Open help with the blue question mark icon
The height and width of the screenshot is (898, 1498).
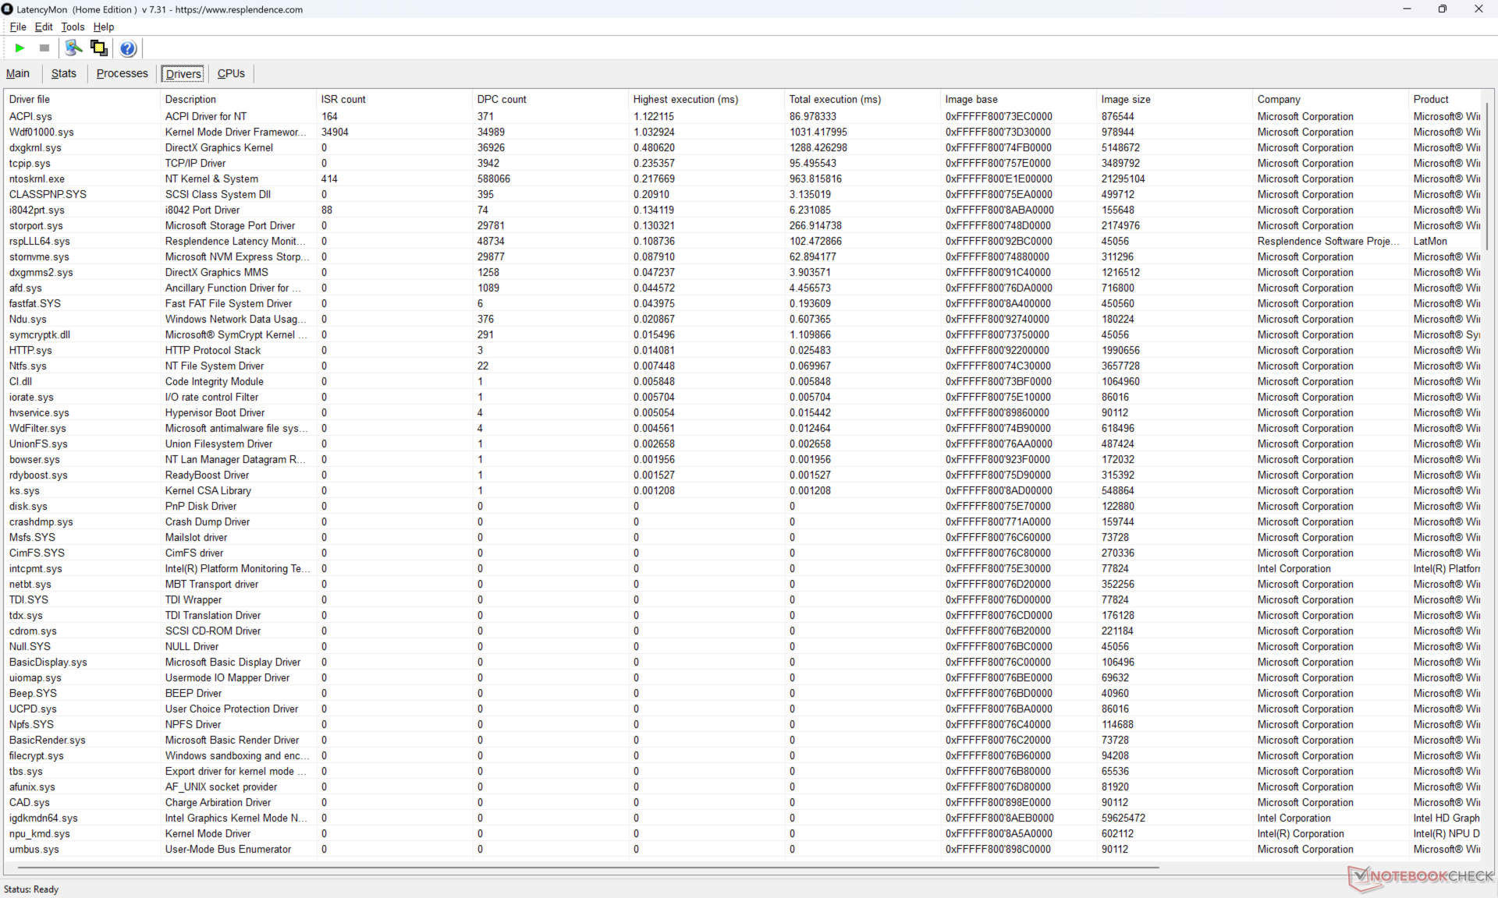click(128, 48)
